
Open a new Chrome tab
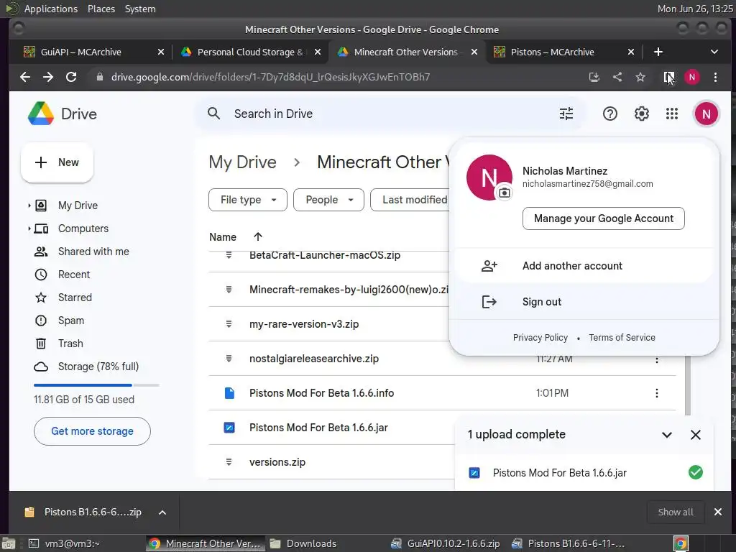click(658, 52)
